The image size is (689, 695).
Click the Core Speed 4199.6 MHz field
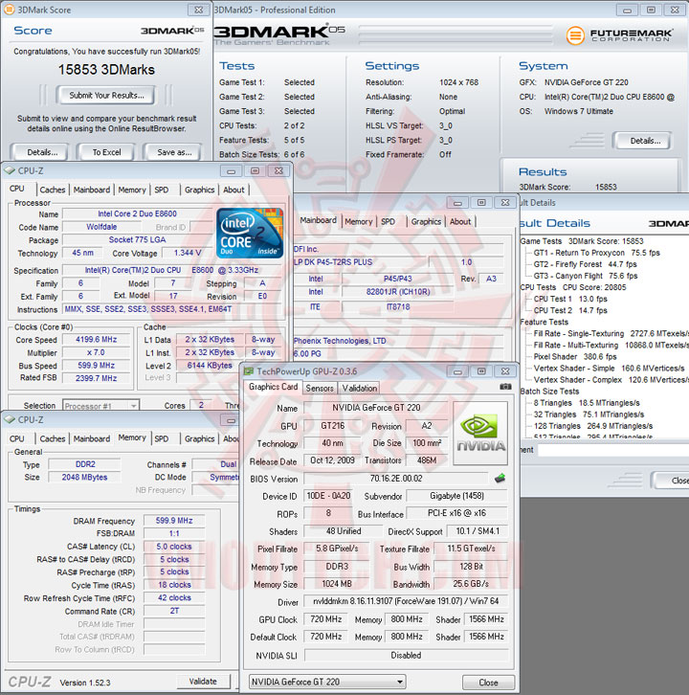click(x=96, y=340)
